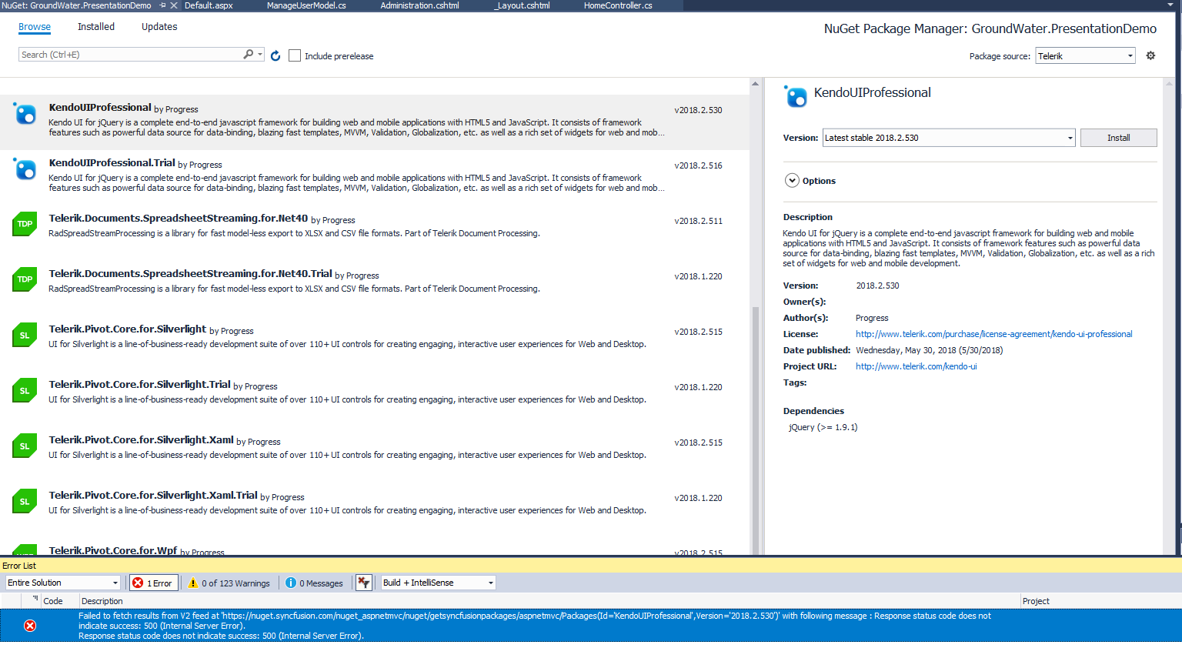Viewport: 1182px width, 648px height.
Task: Open the Administration.cshtml document tab
Action: (419, 5)
